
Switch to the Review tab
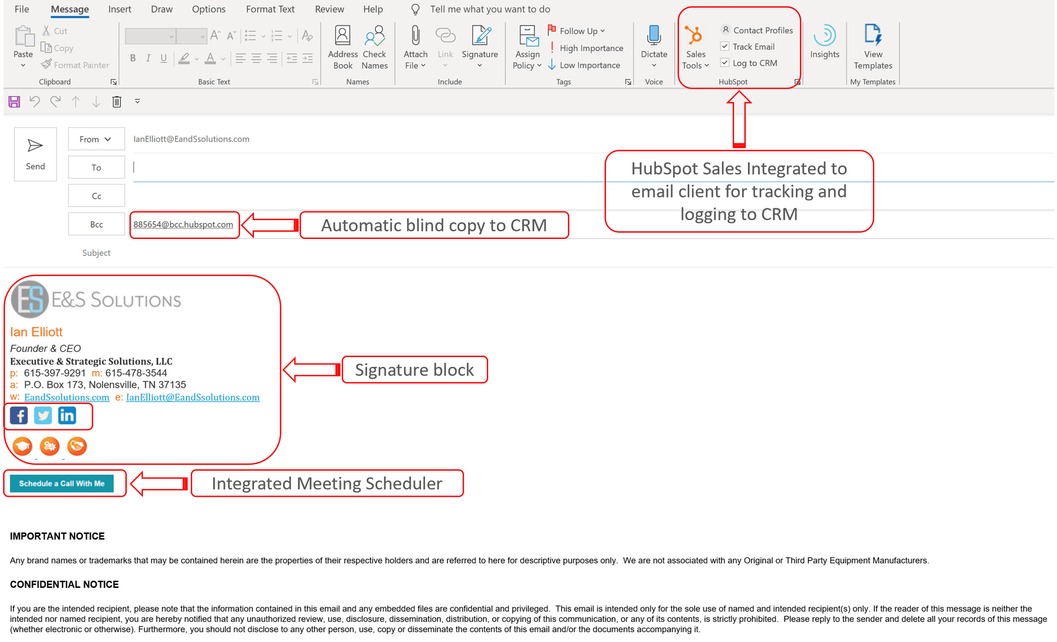(329, 9)
